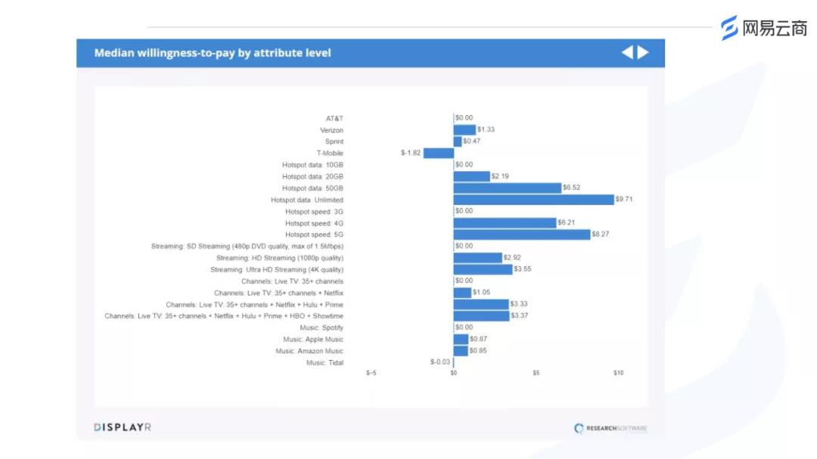
Task: Click the Research Software logo icon
Action: pos(579,428)
